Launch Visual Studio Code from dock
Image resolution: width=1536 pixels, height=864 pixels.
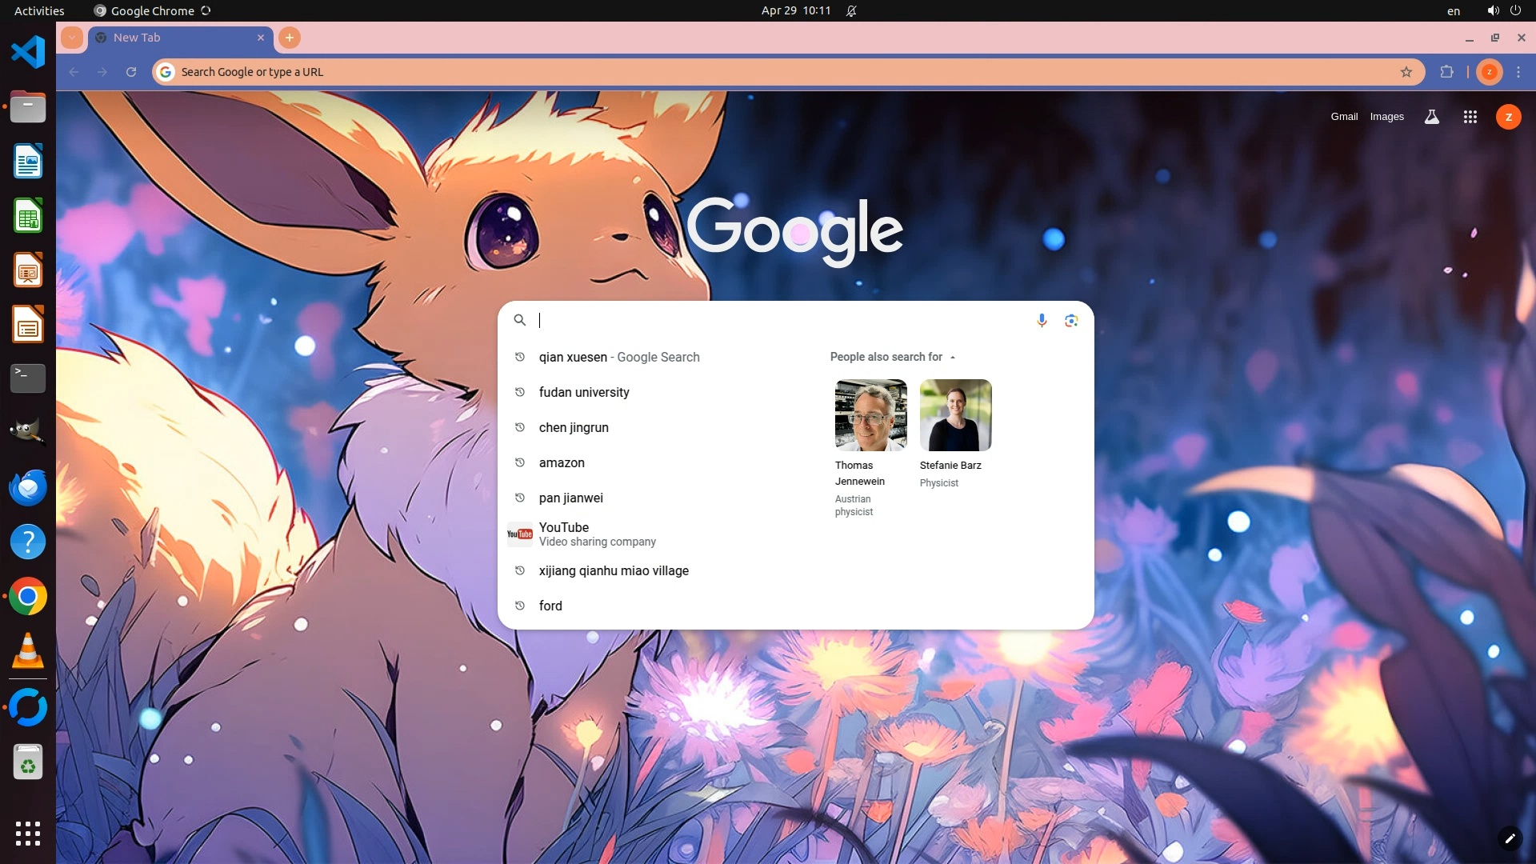[x=28, y=53]
